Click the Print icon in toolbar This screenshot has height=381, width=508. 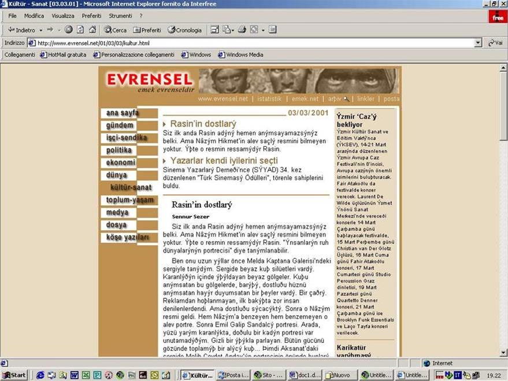point(242,29)
